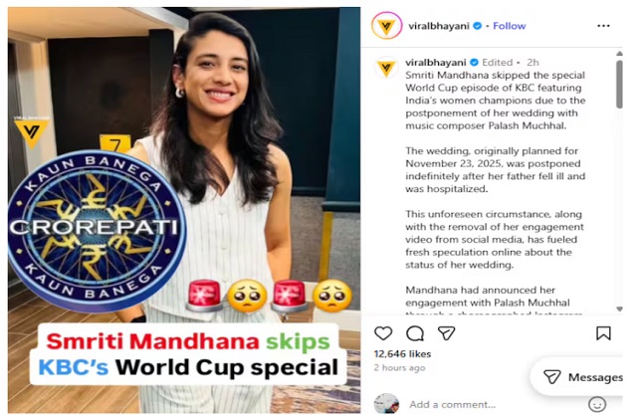The width and height of the screenshot is (637, 418).
Task: Save the post with the bookmark icon
Action: 603,333
